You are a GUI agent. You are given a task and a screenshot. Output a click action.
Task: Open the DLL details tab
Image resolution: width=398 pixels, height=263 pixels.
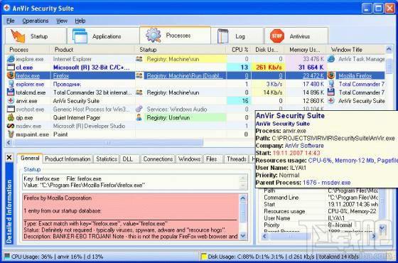pos(129,159)
